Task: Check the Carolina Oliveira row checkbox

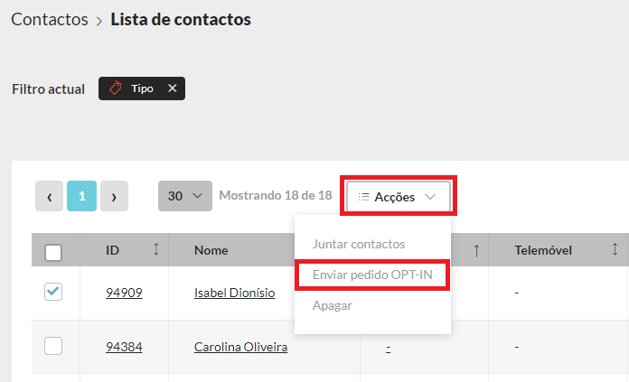Action: (53, 346)
